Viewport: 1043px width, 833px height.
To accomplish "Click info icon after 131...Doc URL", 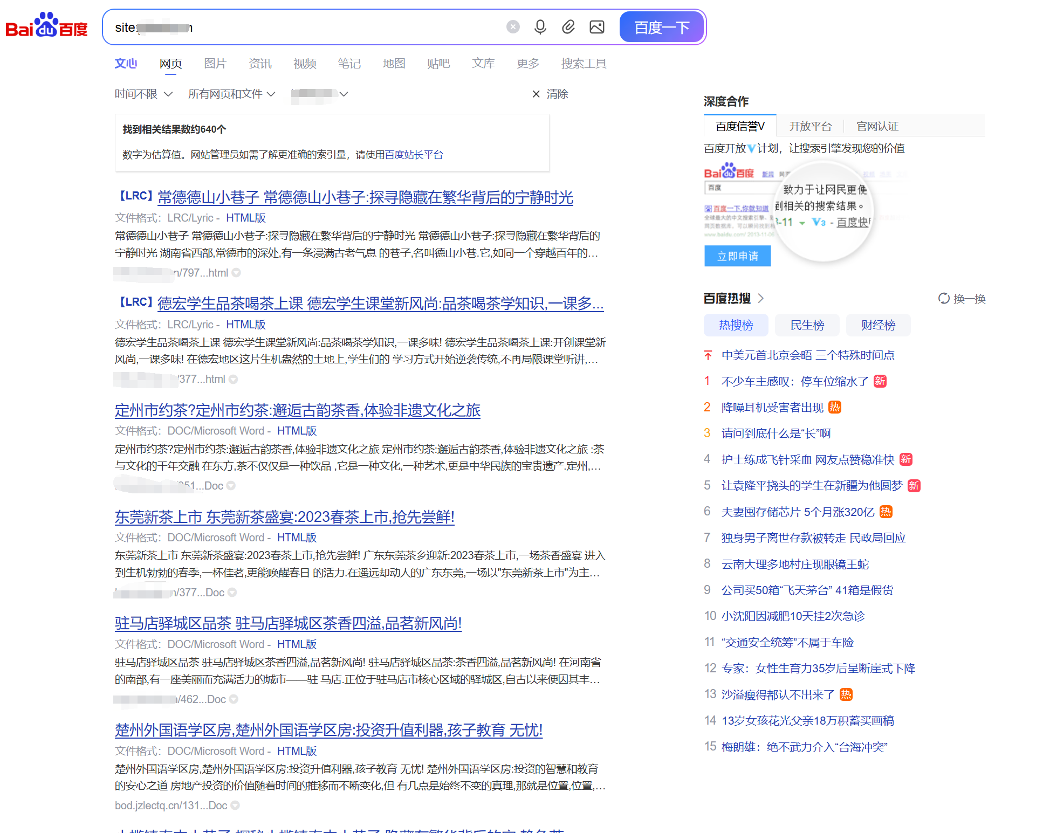I will click(x=235, y=806).
